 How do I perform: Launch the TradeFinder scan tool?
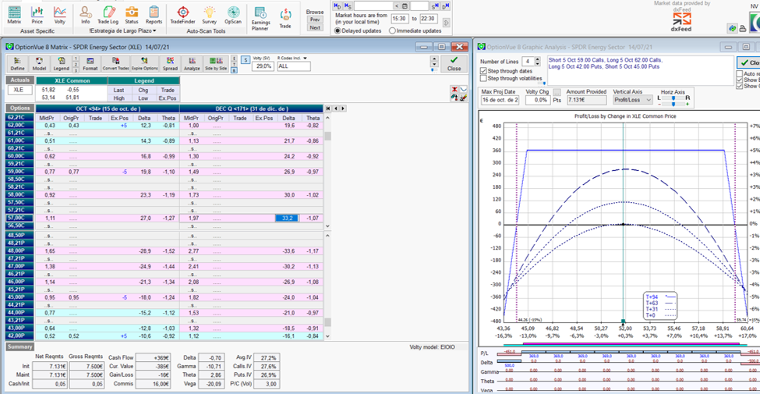pos(182,15)
